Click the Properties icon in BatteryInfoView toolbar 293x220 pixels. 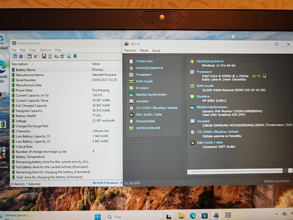(62, 56)
